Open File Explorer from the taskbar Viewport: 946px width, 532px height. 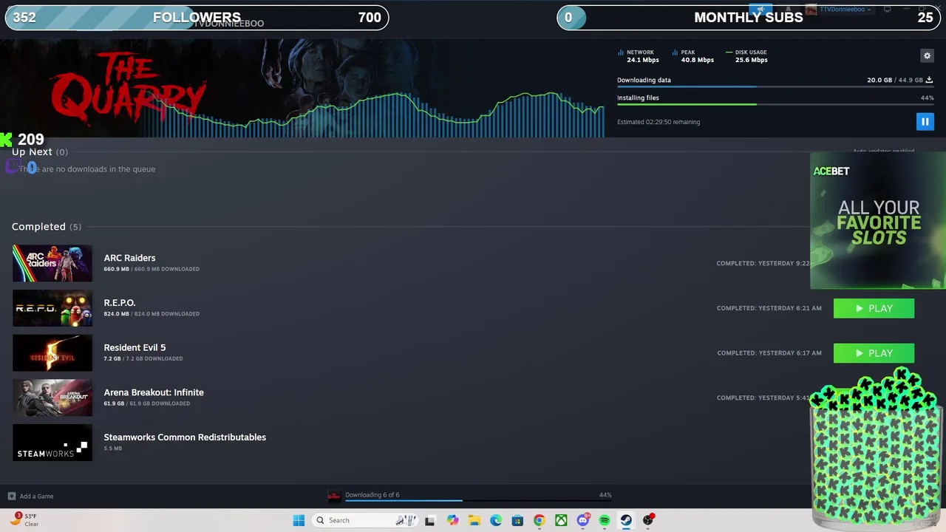click(x=474, y=520)
